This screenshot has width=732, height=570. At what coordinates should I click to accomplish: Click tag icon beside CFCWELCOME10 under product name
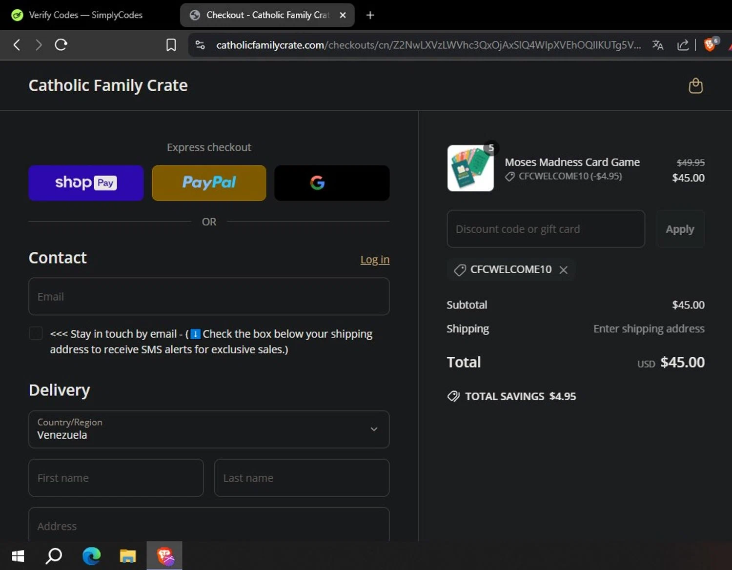click(509, 177)
